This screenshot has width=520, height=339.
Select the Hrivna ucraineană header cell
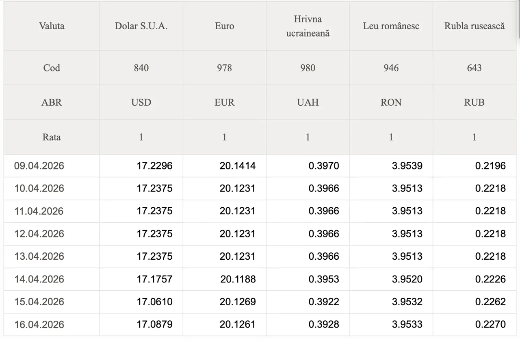308,26
